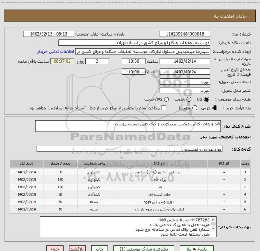Click the announcement date field 1402/02/12 - 09:13
Screen dimensions: 260x251
(49, 34)
